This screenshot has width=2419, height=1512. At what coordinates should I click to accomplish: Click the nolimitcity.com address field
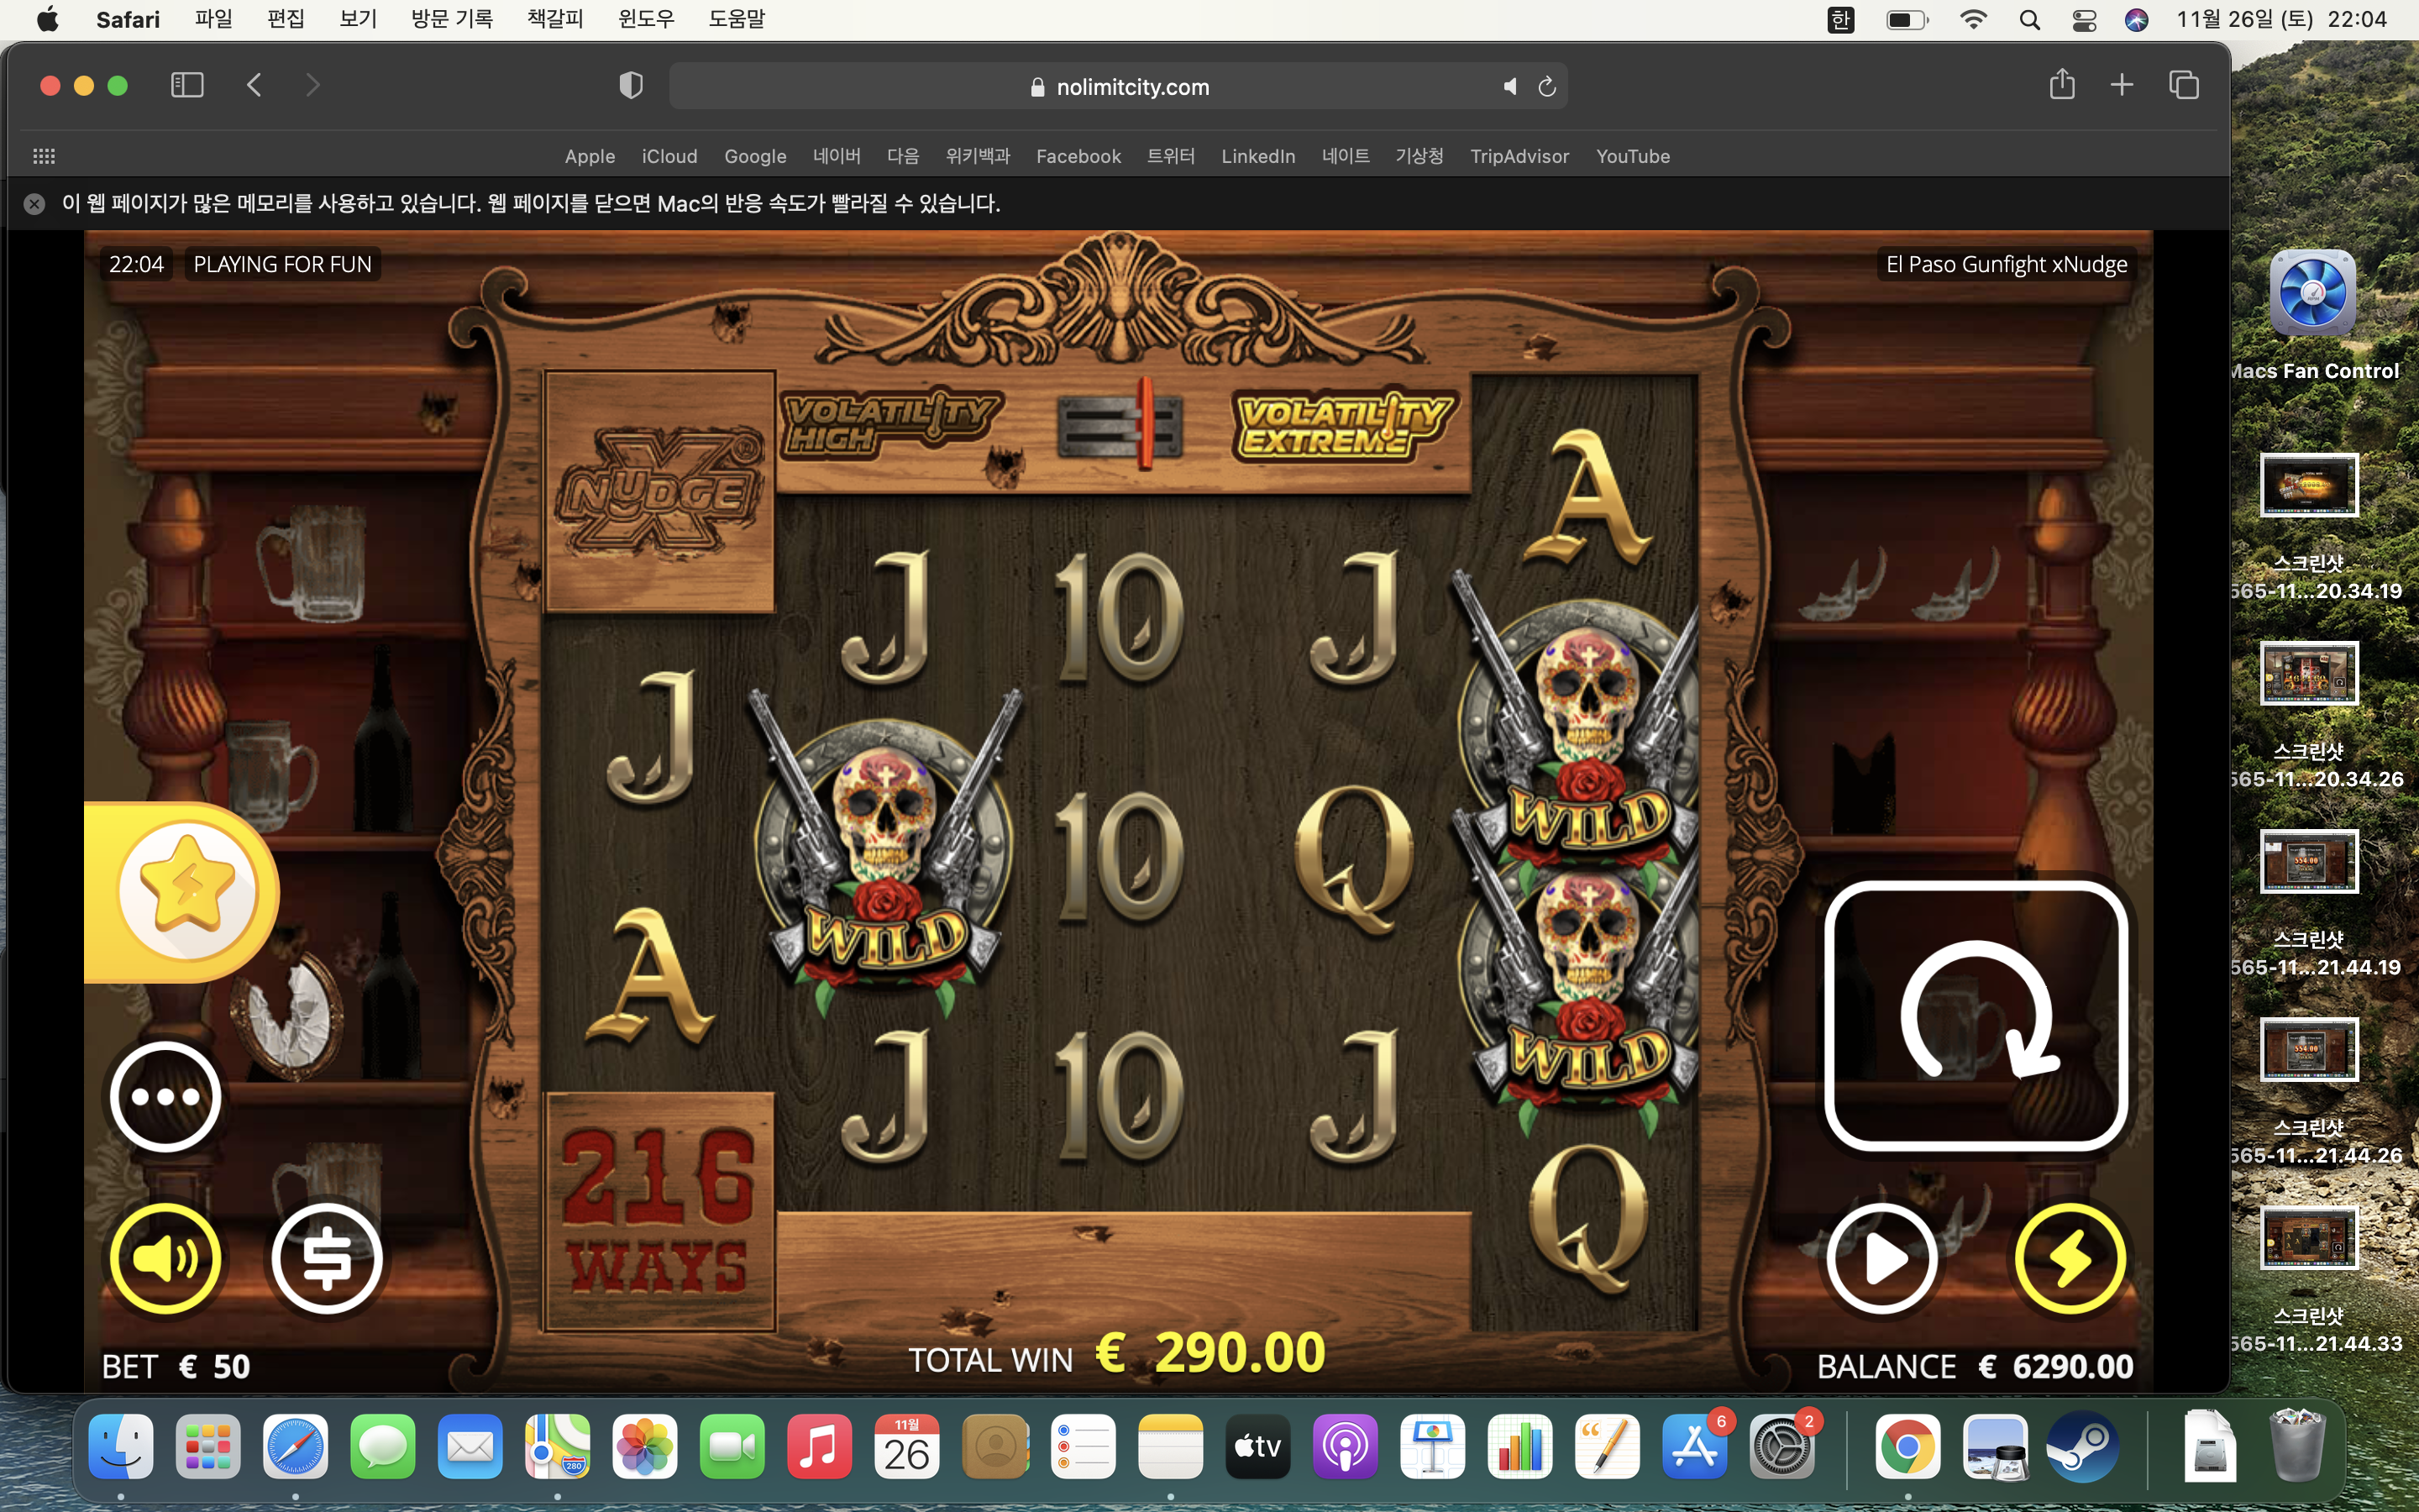click(1118, 87)
